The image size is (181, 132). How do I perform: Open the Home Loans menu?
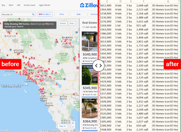30,5
